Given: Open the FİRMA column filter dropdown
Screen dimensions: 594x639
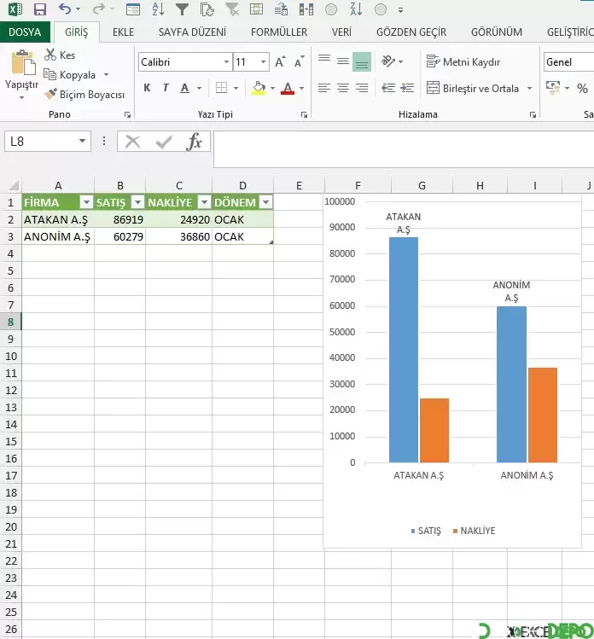Looking at the screenshot, I should click(x=86, y=202).
